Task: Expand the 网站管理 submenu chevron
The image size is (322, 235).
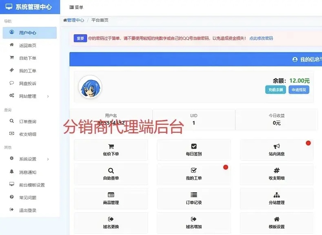Action: click(x=48, y=96)
